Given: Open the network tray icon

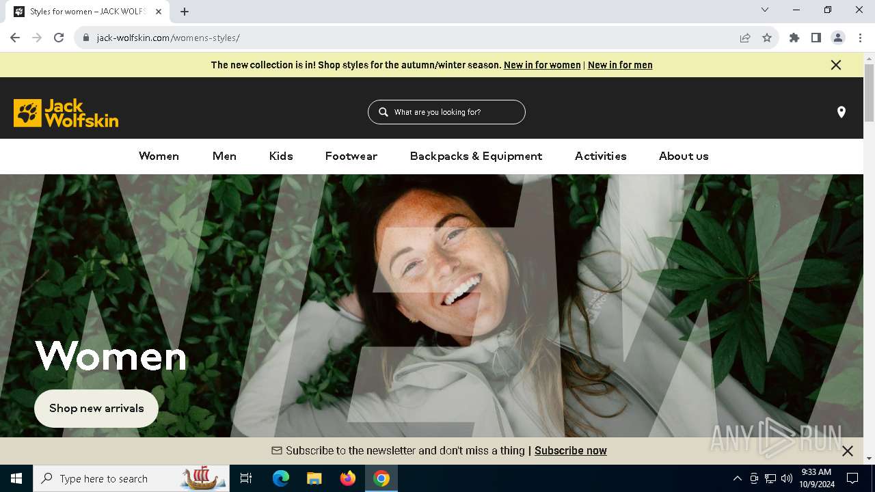Looking at the screenshot, I should (770, 478).
